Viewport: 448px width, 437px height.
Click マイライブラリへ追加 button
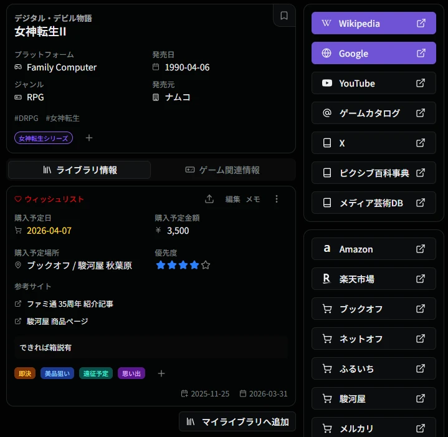click(237, 421)
